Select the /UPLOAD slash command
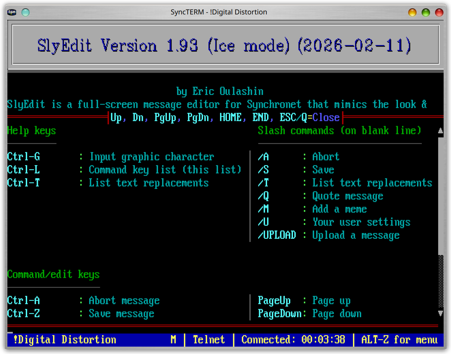Image resolution: width=451 pixels, height=354 pixels. (x=277, y=235)
